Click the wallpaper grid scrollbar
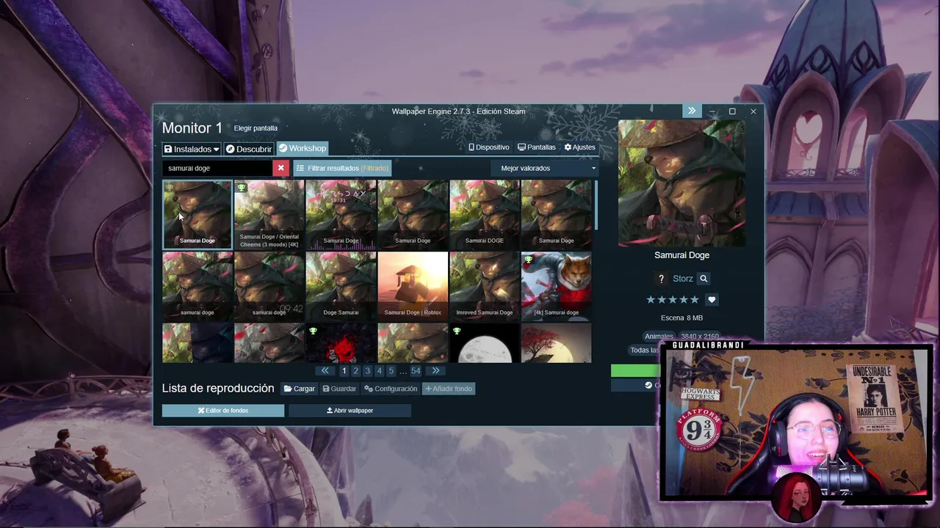The image size is (940, 528). pos(596,205)
